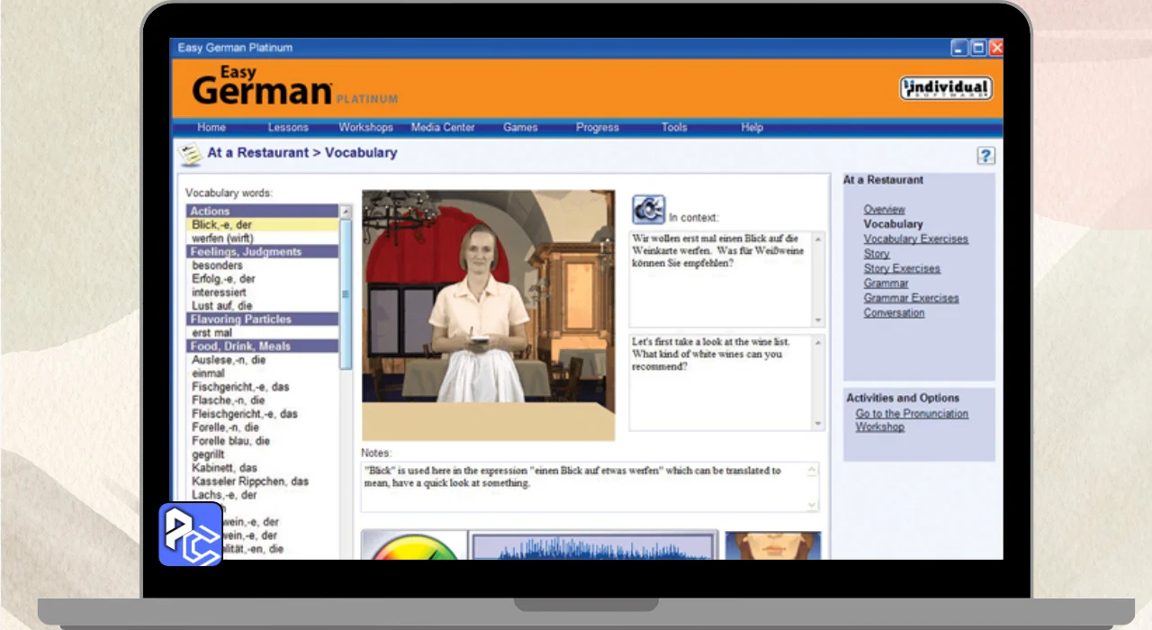This screenshot has width=1152, height=630.
Task: Click down arrow of Notes box
Action: click(x=813, y=505)
